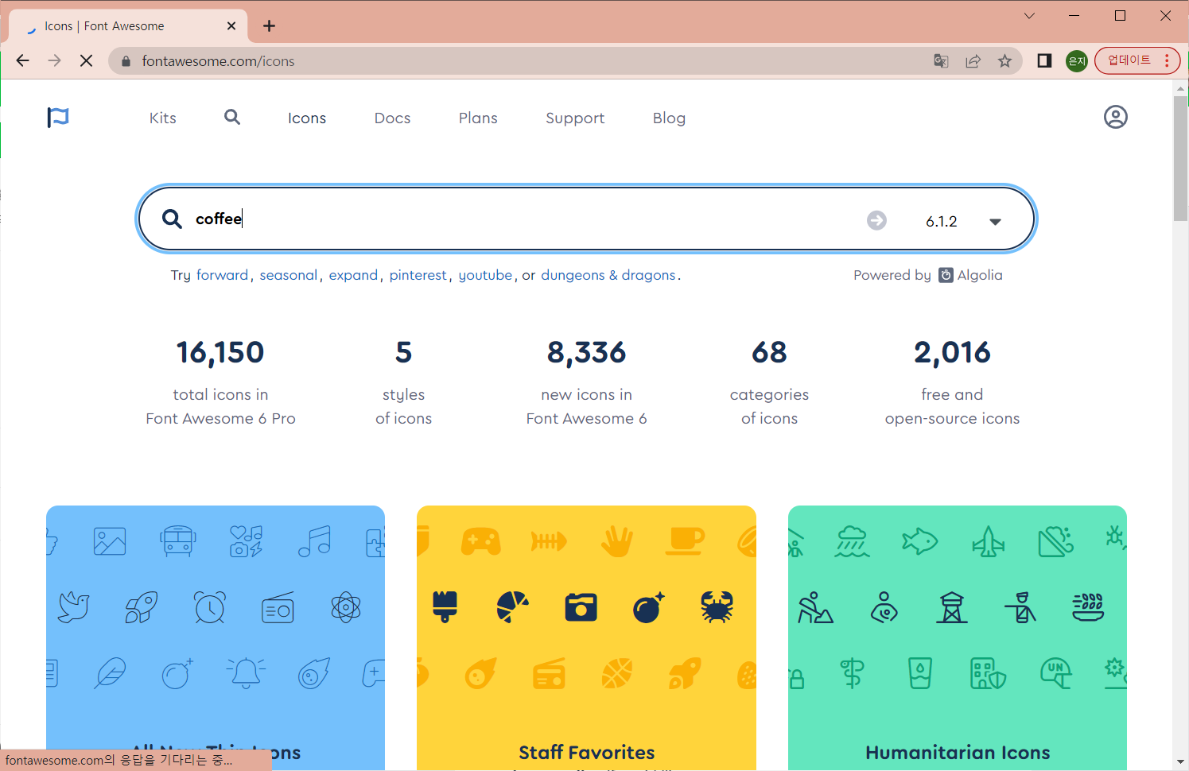Try the 'pinterest' search suggestion
Viewport: 1189px width, 771px height.
click(418, 276)
